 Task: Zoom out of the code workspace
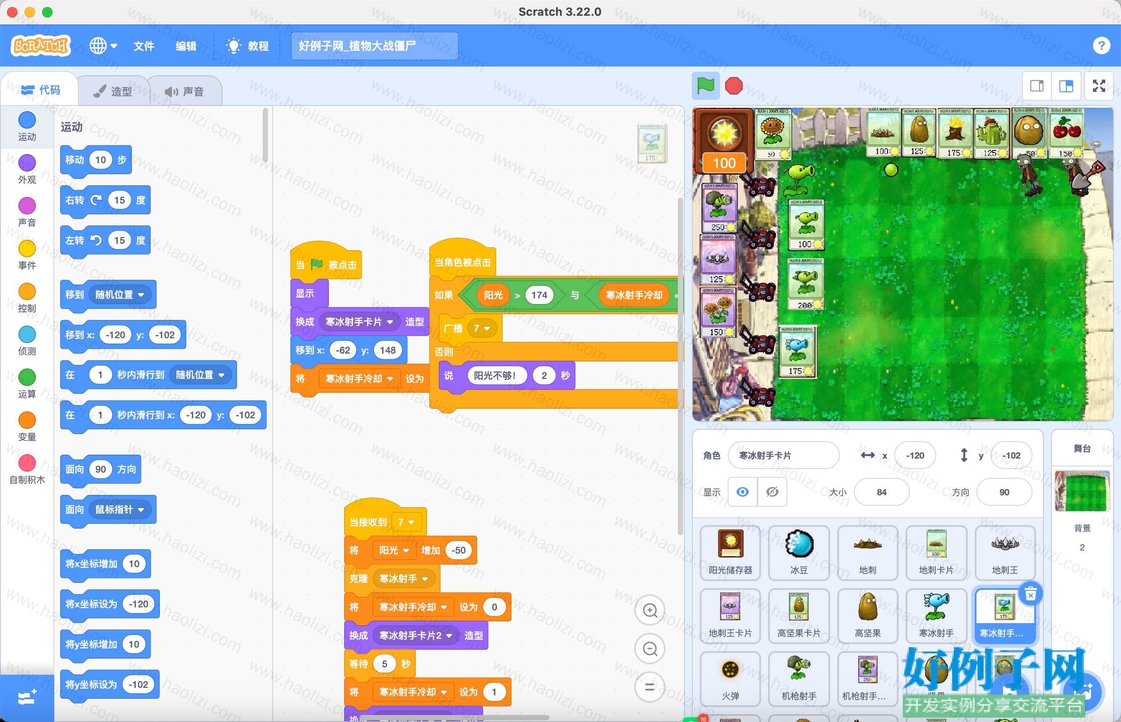(x=650, y=649)
